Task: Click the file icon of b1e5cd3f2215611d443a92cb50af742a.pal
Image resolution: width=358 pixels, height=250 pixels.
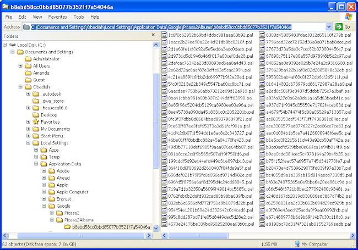Action: point(262,140)
